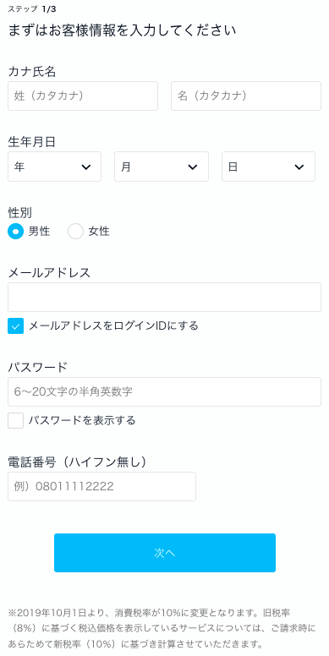This screenshot has width=329, height=656.
Task: Open the 日 birth day dropdown
Action: pos(268,167)
